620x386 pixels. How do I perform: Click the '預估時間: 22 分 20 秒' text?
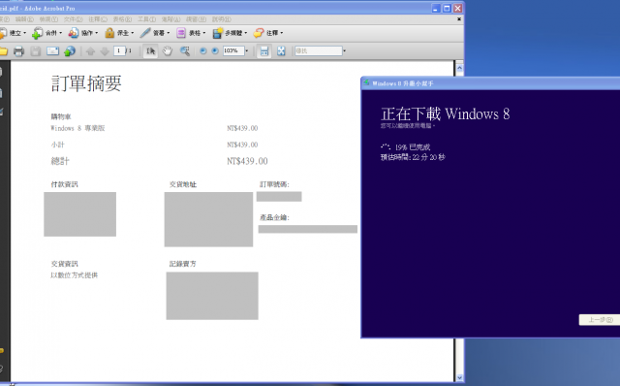click(413, 157)
